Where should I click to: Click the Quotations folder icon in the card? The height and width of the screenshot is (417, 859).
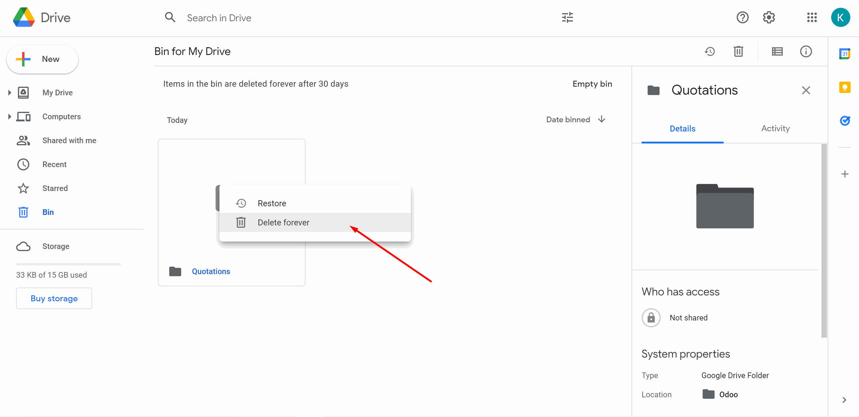point(175,271)
